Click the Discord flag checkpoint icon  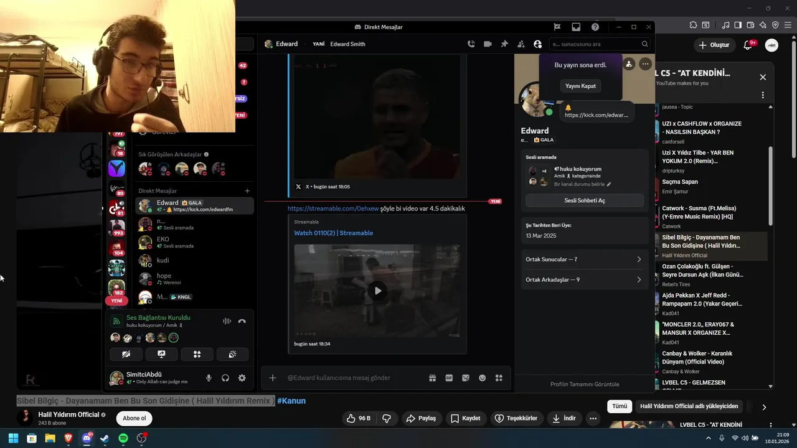click(557, 27)
